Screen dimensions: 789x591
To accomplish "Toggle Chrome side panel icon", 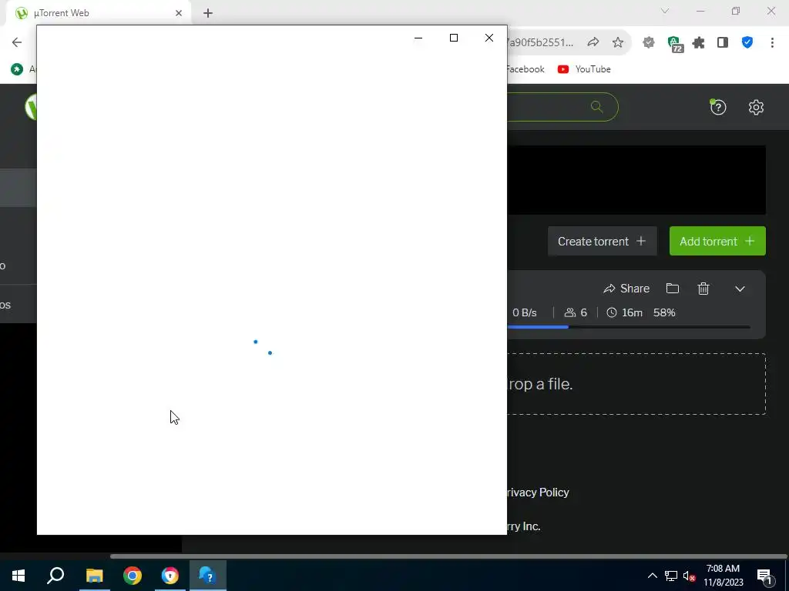I will click(723, 43).
